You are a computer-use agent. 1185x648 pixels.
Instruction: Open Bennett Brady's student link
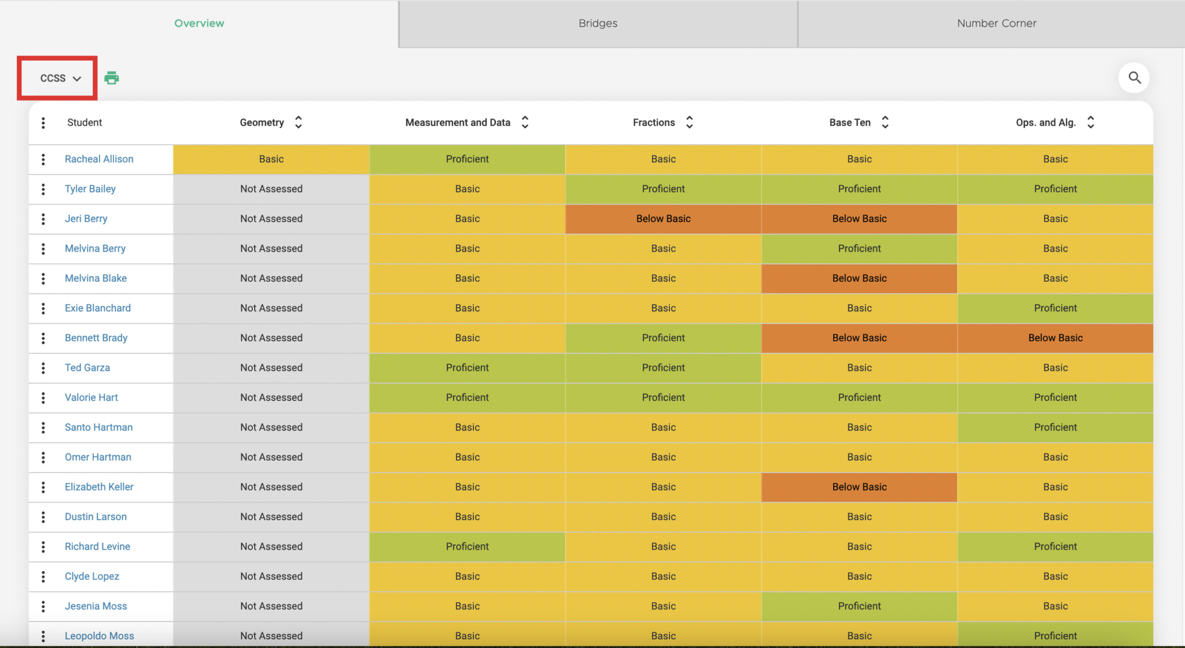[96, 338]
